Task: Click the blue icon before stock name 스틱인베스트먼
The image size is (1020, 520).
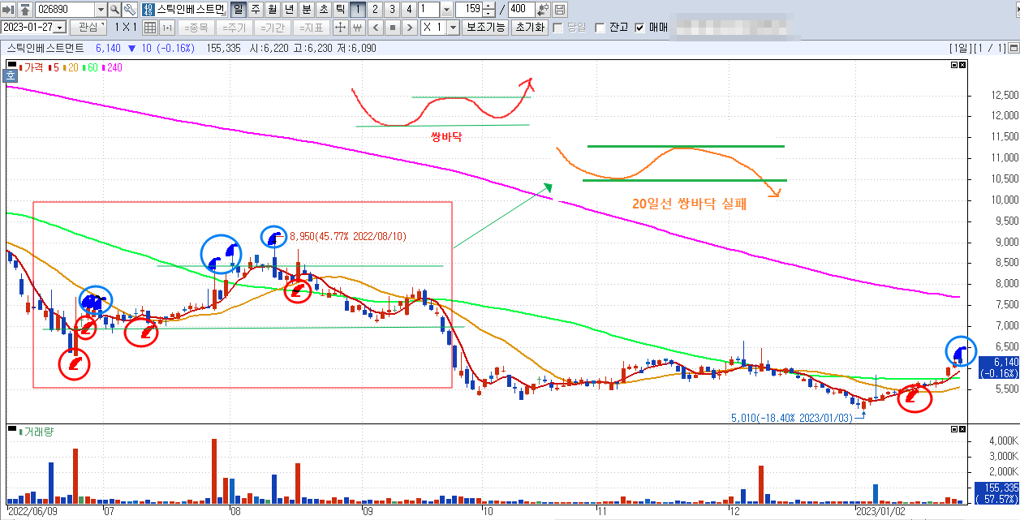Action: click(148, 10)
